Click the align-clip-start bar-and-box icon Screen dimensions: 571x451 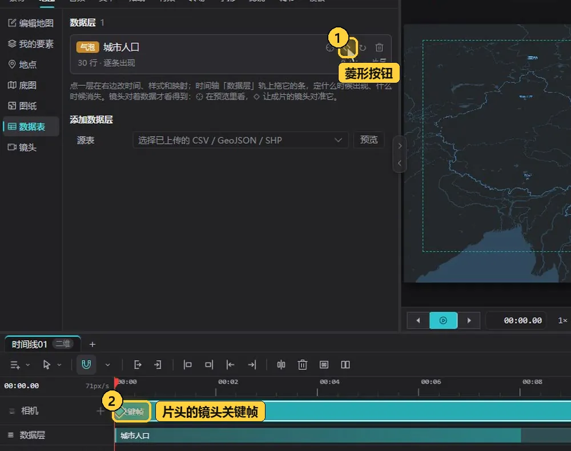(x=187, y=365)
